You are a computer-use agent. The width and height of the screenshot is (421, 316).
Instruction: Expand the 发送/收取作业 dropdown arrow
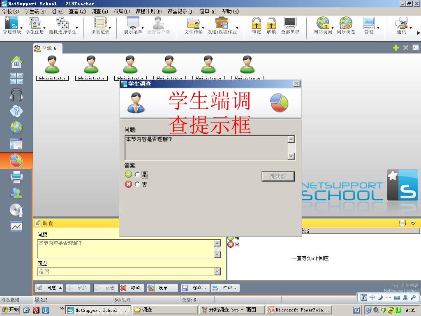(237, 28)
